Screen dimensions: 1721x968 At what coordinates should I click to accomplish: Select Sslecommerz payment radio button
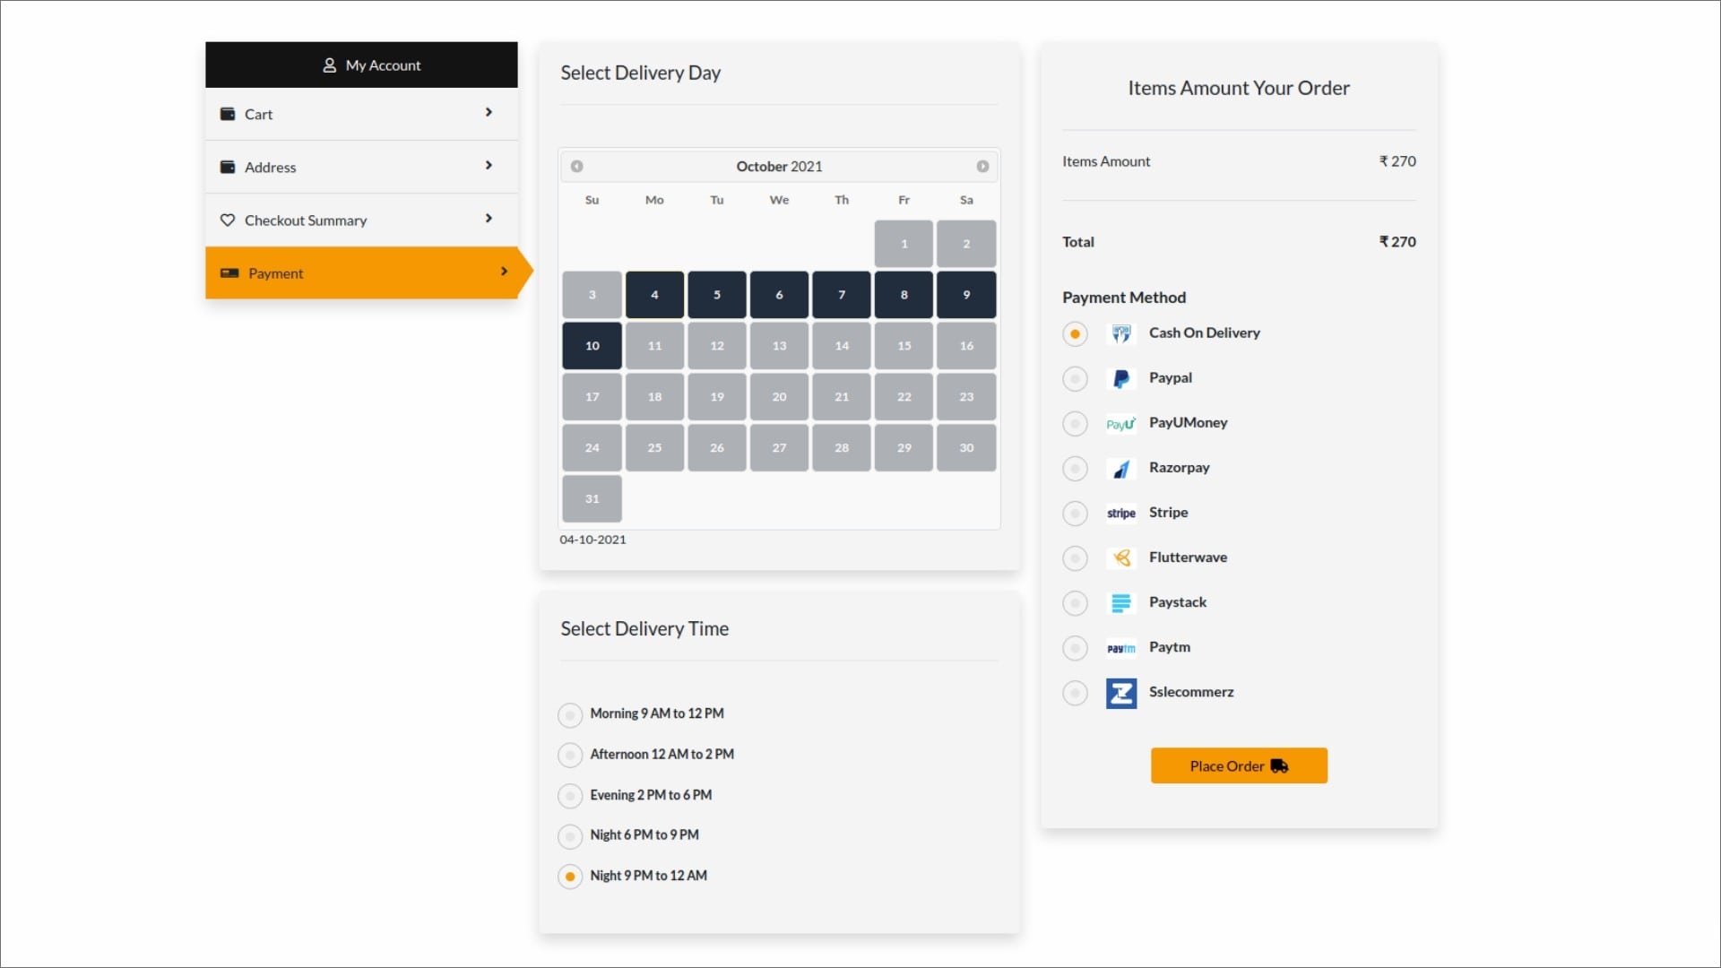pyautogui.click(x=1075, y=693)
